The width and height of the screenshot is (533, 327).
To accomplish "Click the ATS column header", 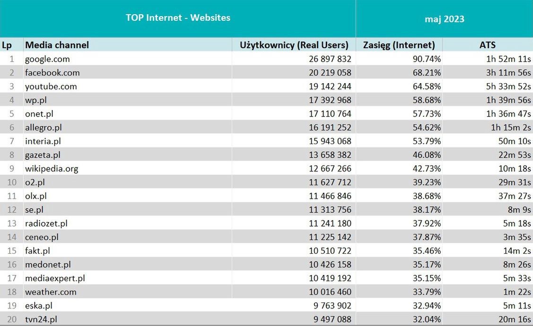I will 487,45.
